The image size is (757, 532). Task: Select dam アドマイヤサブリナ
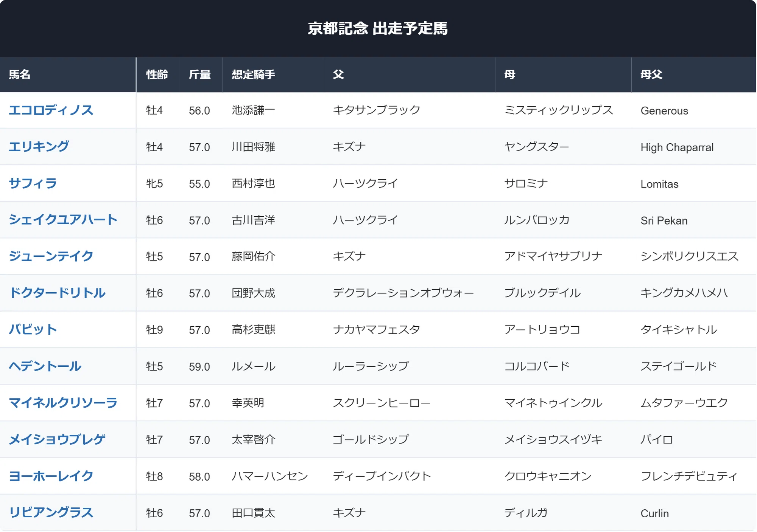tap(553, 256)
